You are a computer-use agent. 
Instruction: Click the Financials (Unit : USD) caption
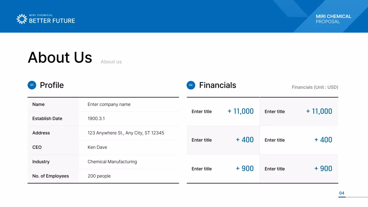315,87
